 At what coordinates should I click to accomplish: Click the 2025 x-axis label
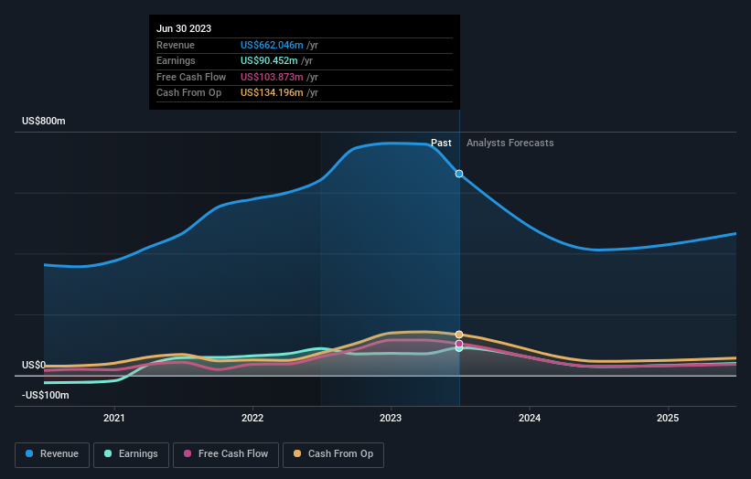(x=668, y=419)
